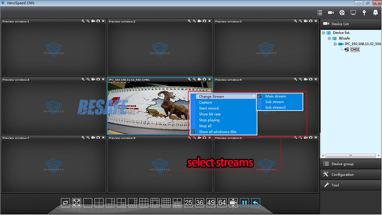Click the loop/cycle icon in bottom toolbar
Image resolution: width=382 pixels, height=215 pixels.
pos(65,202)
